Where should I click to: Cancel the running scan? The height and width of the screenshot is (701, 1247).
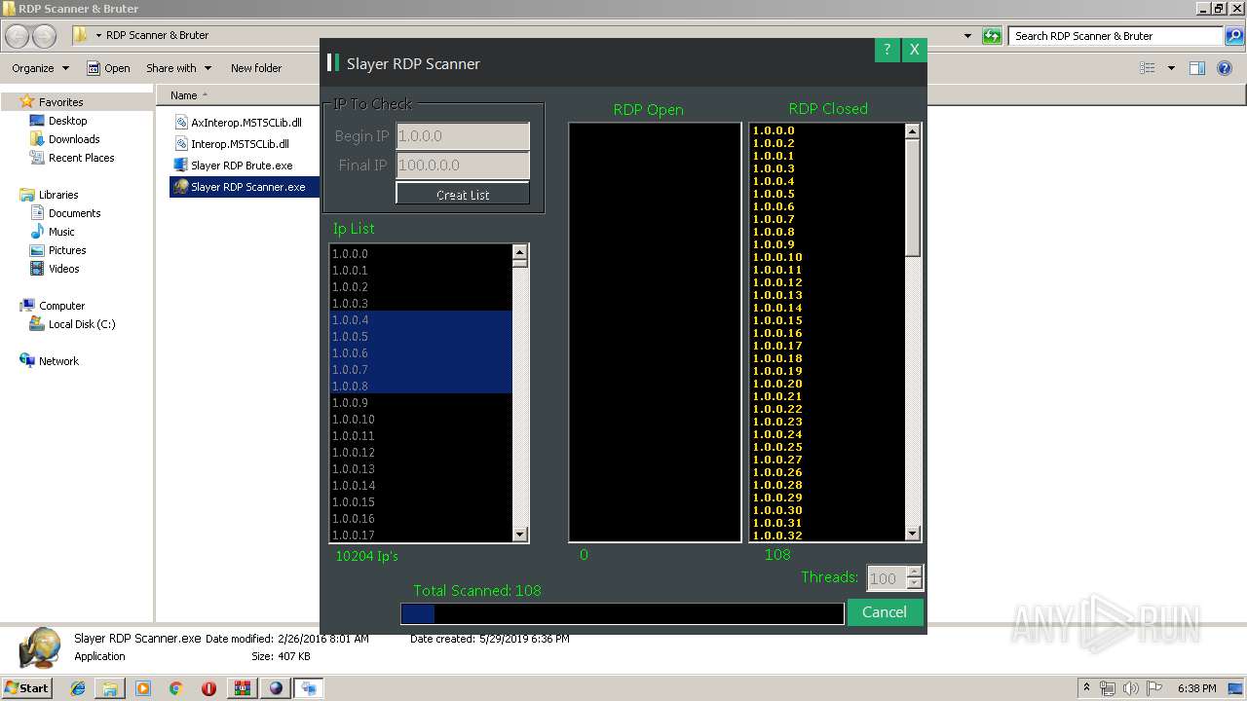pos(885,611)
